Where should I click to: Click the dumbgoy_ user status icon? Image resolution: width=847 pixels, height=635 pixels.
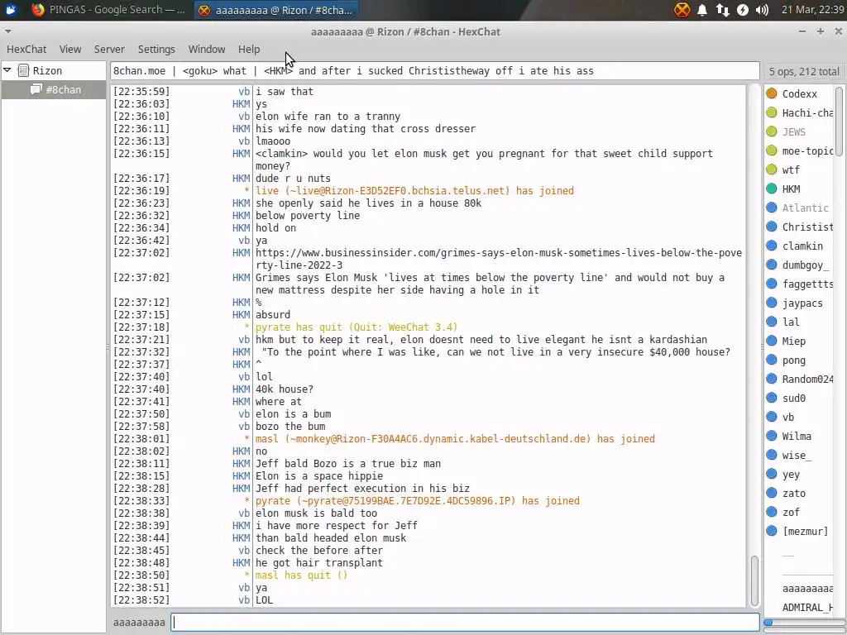[x=772, y=265]
